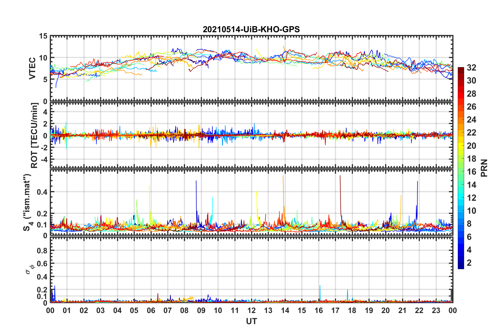
Task: Click VTEC panel y-tick label 5
Action: click(x=45, y=80)
